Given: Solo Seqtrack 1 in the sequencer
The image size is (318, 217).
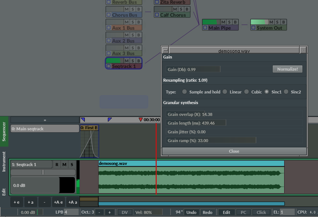Looking at the screenshot, I should 71,165.
